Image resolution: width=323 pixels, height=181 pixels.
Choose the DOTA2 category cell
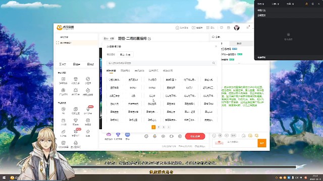tap(152, 87)
